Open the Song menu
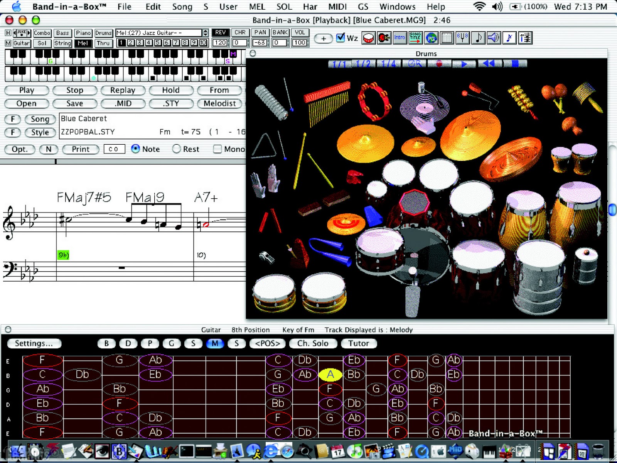The image size is (617, 463). pos(182,7)
